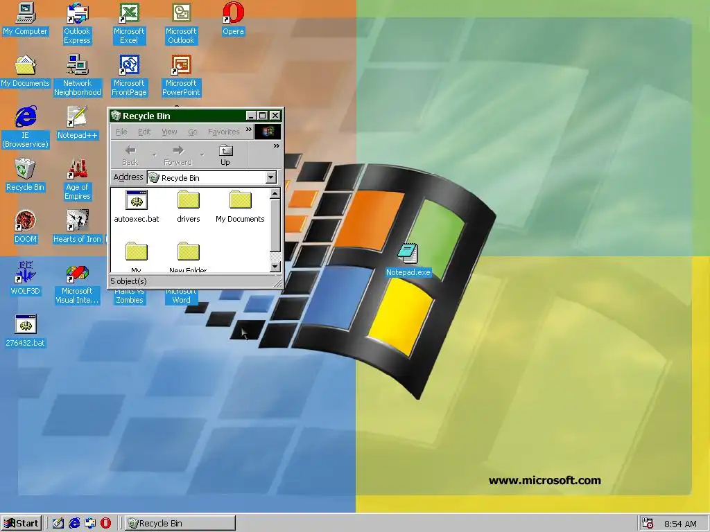
Task: Select autoexec.bat in Recycle Bin window
Action: pos(137,207)
